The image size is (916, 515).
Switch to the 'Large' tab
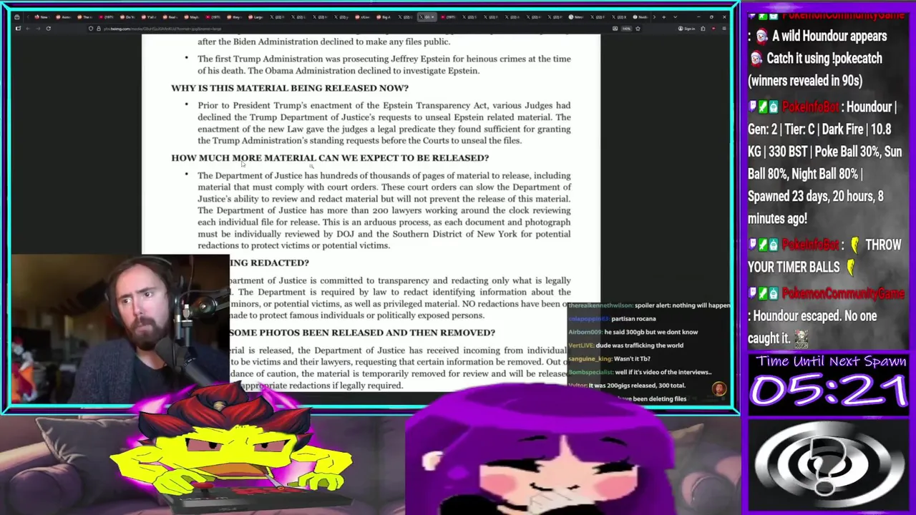point(256,16)
